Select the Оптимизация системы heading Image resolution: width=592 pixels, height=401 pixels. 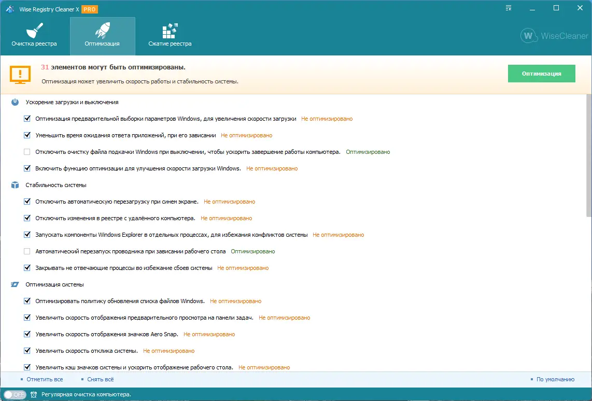pos(55,285)
